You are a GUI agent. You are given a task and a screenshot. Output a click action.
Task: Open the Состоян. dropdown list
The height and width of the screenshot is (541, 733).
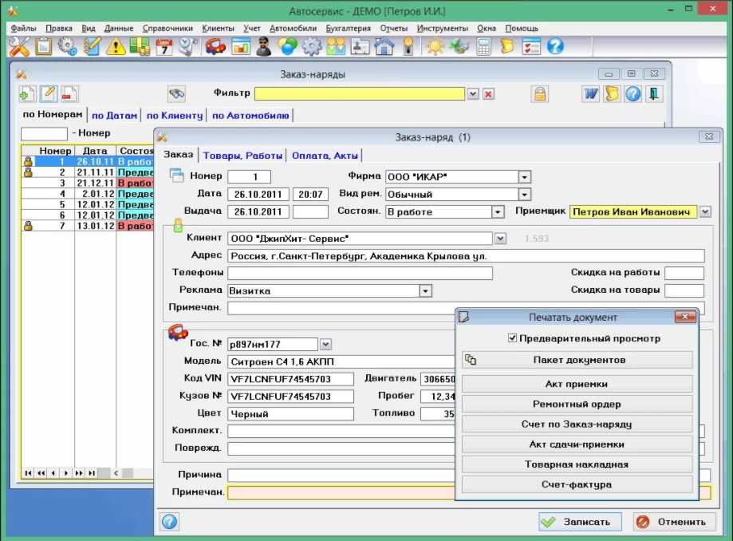coord(498,212)
